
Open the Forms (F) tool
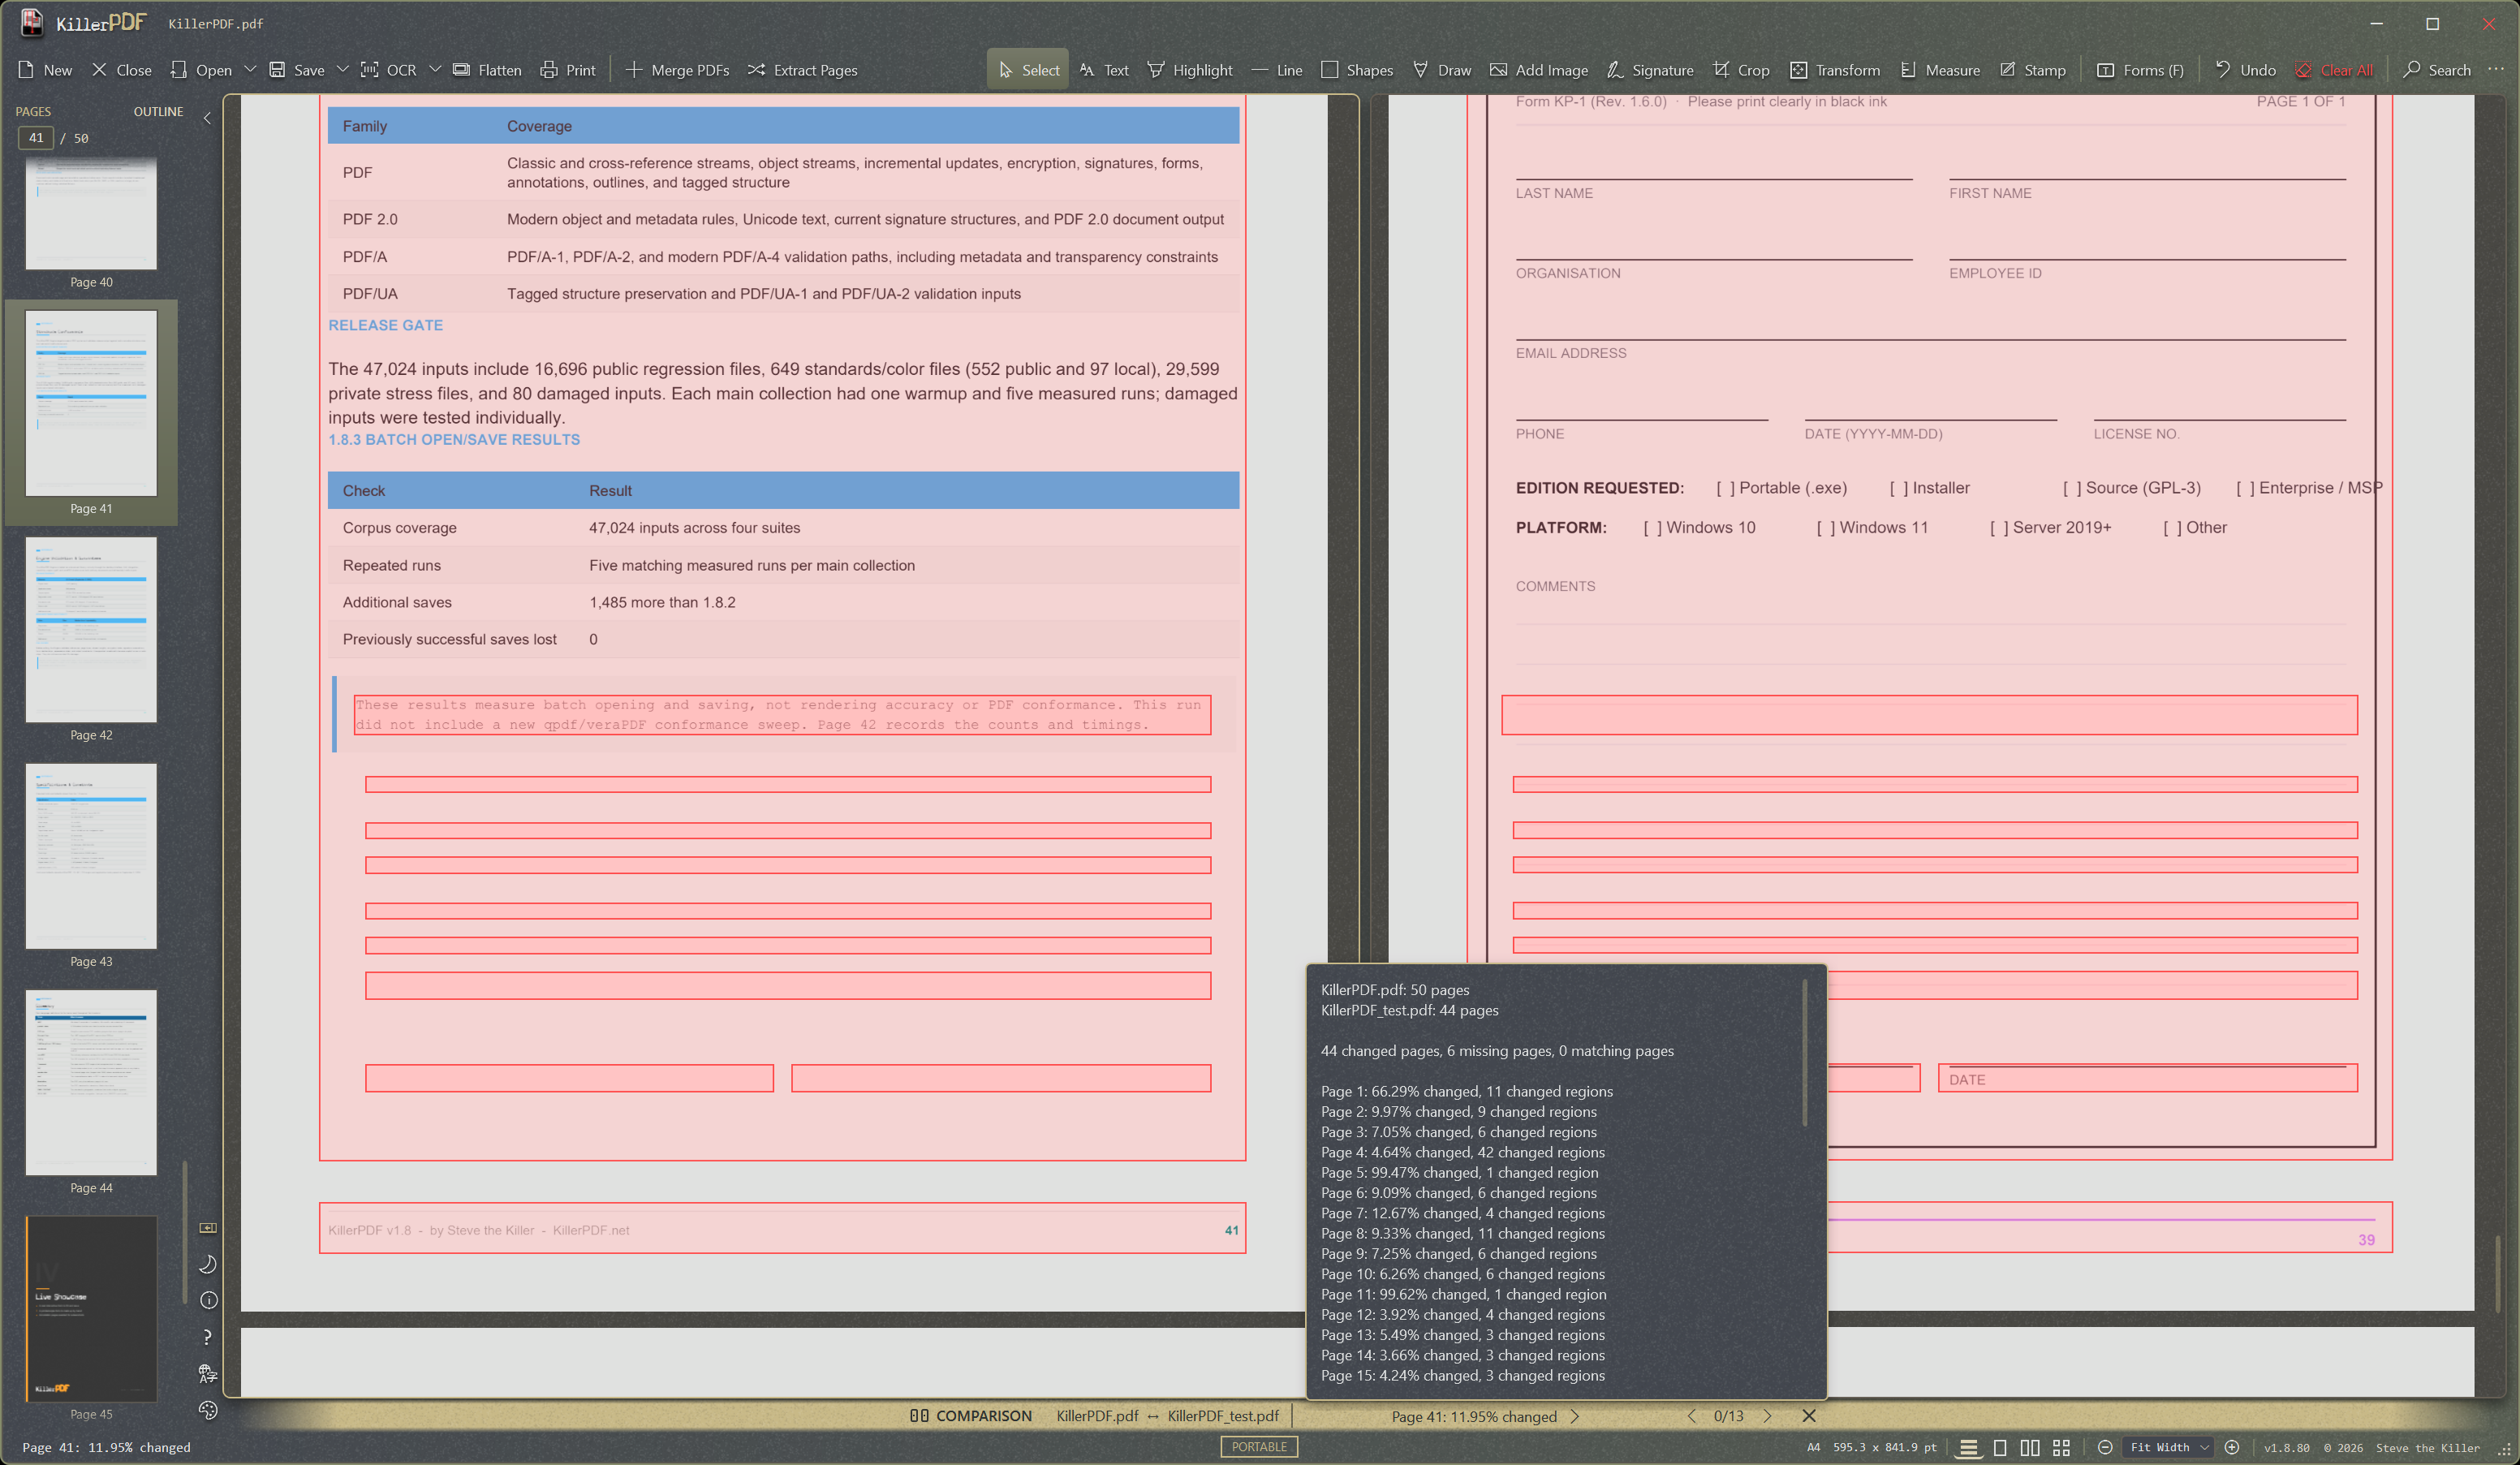pos(2140,70)
